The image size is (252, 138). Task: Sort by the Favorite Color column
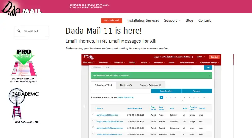click(x=193, y=108)
